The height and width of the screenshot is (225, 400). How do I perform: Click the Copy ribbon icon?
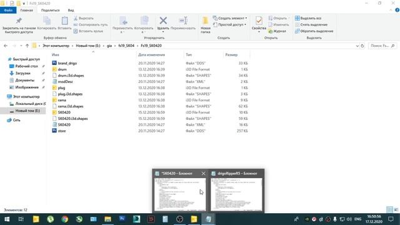click(47, 21)
